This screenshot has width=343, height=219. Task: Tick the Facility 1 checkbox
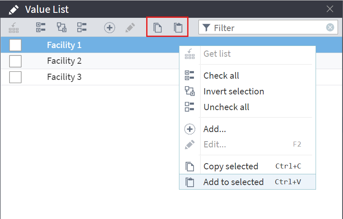pos(15,45)
